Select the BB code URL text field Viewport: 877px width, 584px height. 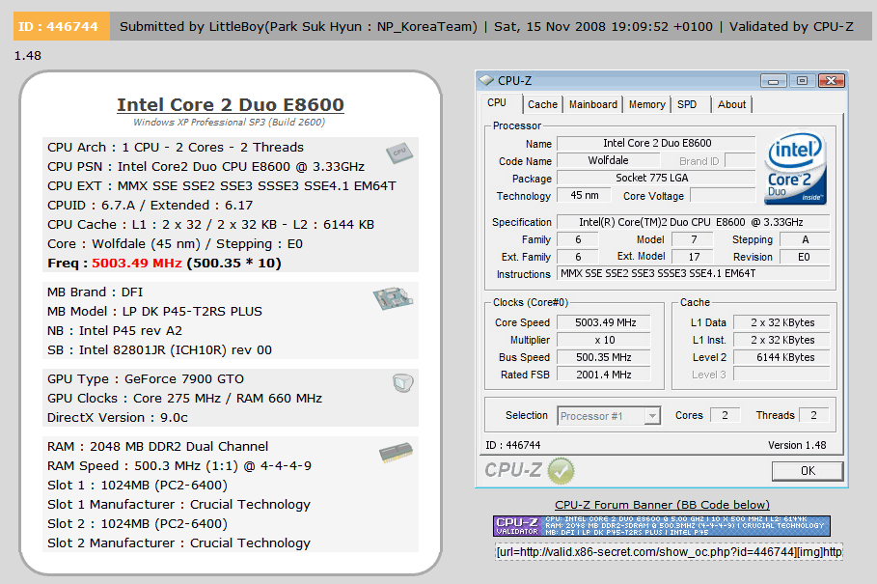coord(669,552)
